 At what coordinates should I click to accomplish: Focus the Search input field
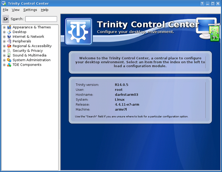click(41, 19)
